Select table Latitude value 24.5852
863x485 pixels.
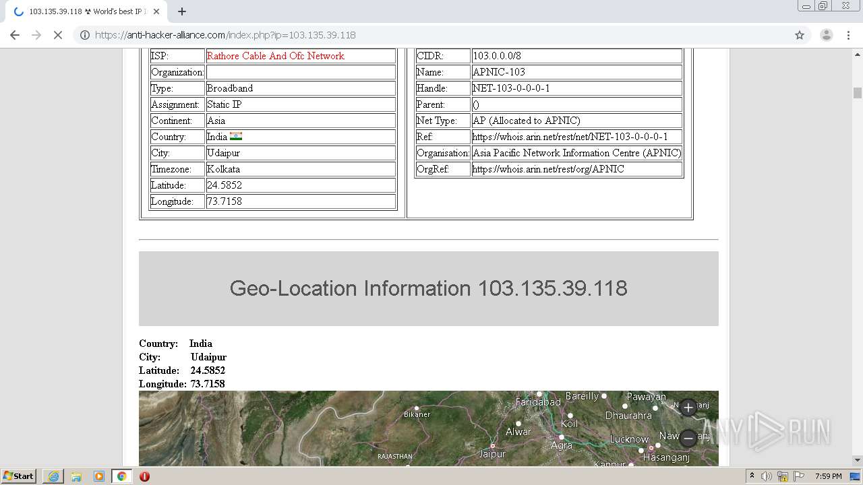(225, 185)
